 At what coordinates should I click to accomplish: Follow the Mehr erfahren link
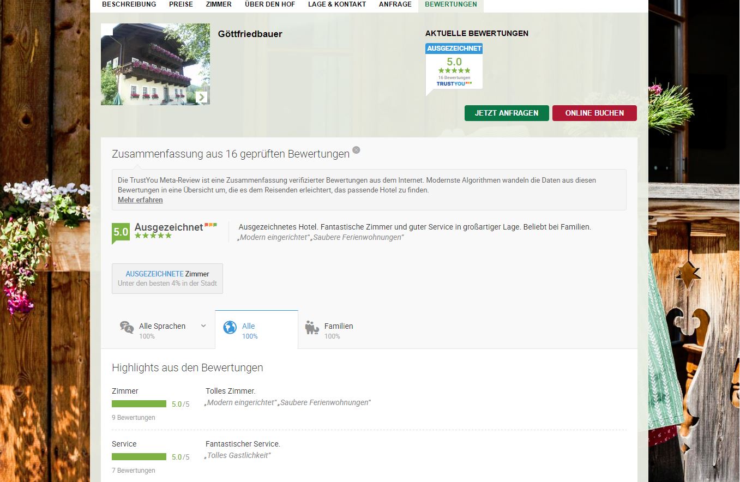tap(140, 200)
